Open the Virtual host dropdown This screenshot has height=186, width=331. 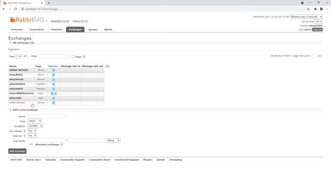(x=319, y=22)
